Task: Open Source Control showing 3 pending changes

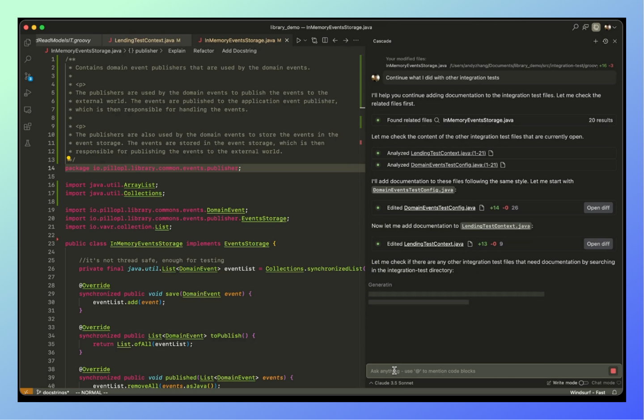Action: 27,76
